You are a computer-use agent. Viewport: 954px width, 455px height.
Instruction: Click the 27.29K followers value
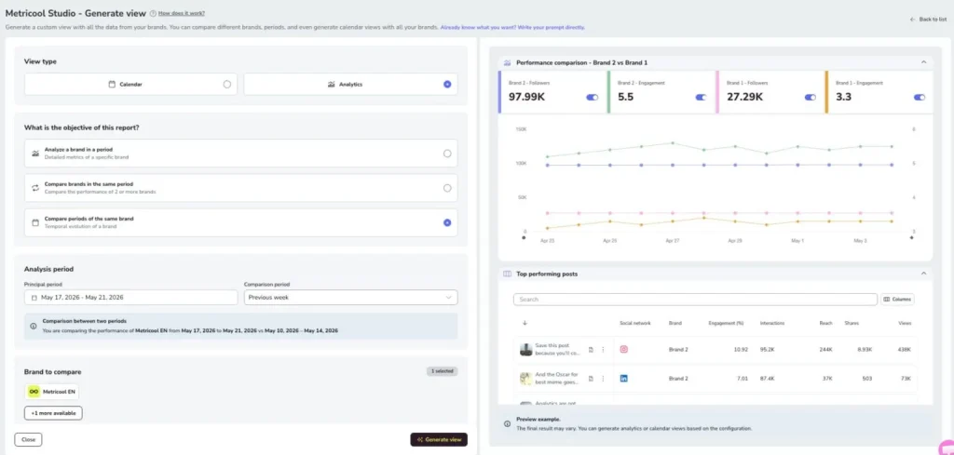click(x=744, y=97)
